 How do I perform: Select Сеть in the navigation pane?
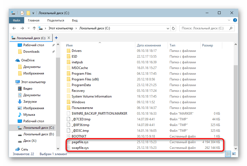pyautogui.click(x=24, y=149)
